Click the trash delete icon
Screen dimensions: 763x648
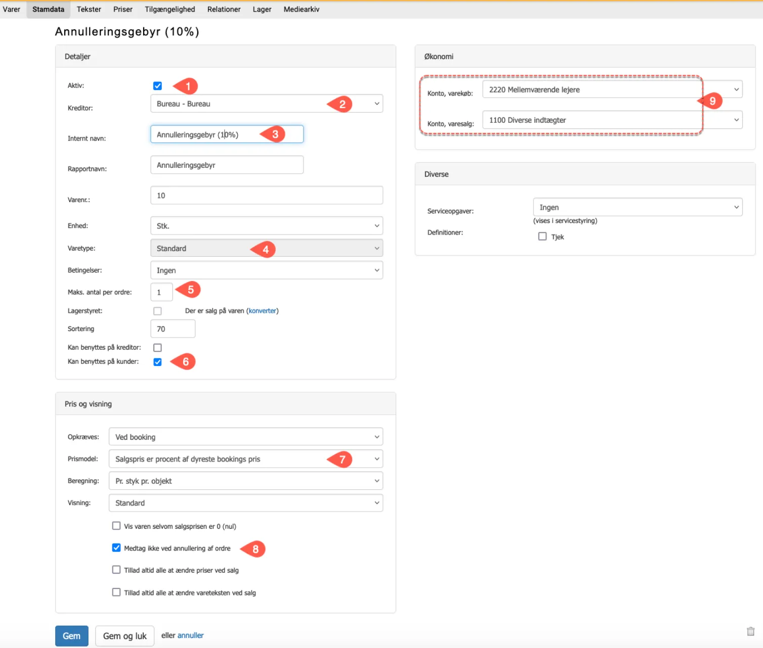(x=750, y=631)
